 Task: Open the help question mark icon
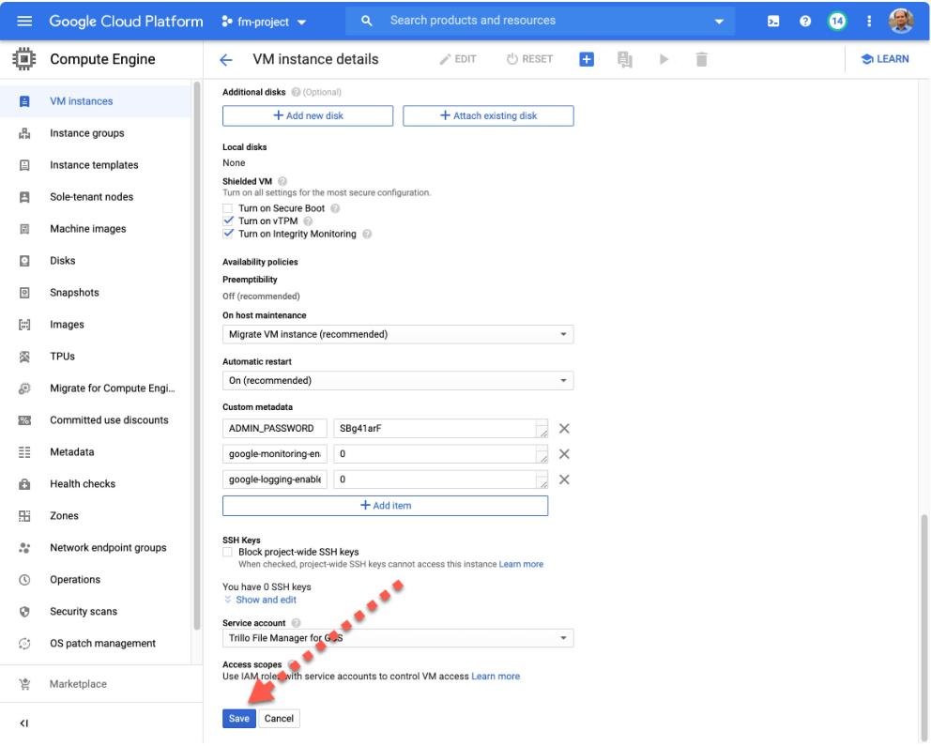805,22
